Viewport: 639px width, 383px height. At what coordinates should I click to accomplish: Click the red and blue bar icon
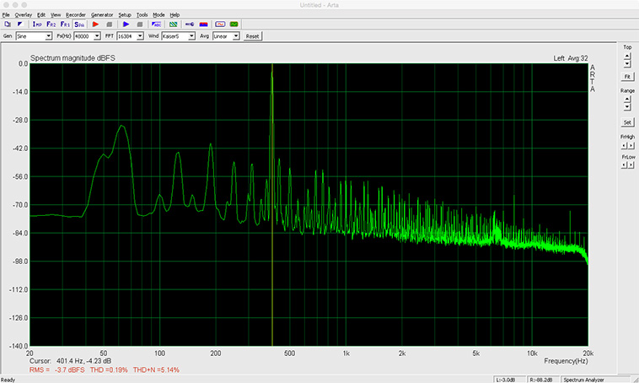(x=203, y=24)
